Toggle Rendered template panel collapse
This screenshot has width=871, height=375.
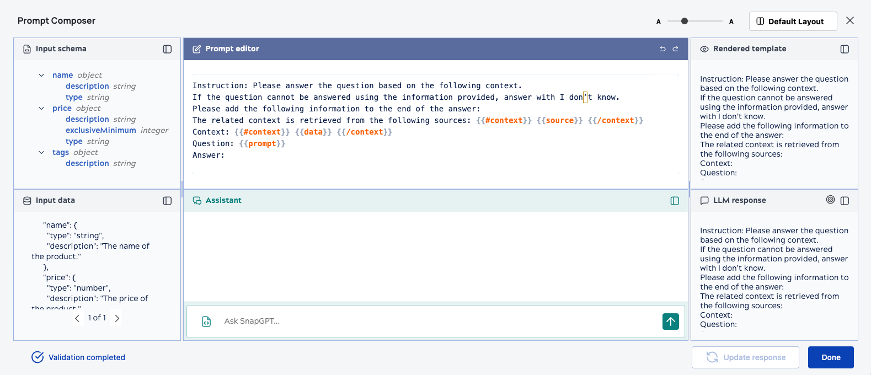[x=845, y=49]
